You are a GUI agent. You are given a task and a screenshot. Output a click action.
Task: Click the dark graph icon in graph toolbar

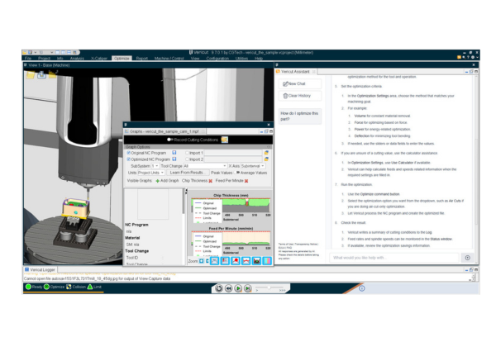256,261
